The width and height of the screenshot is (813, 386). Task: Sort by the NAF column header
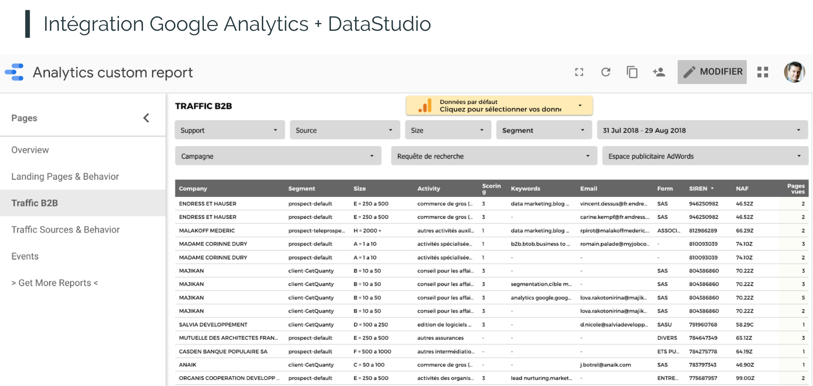742,189
